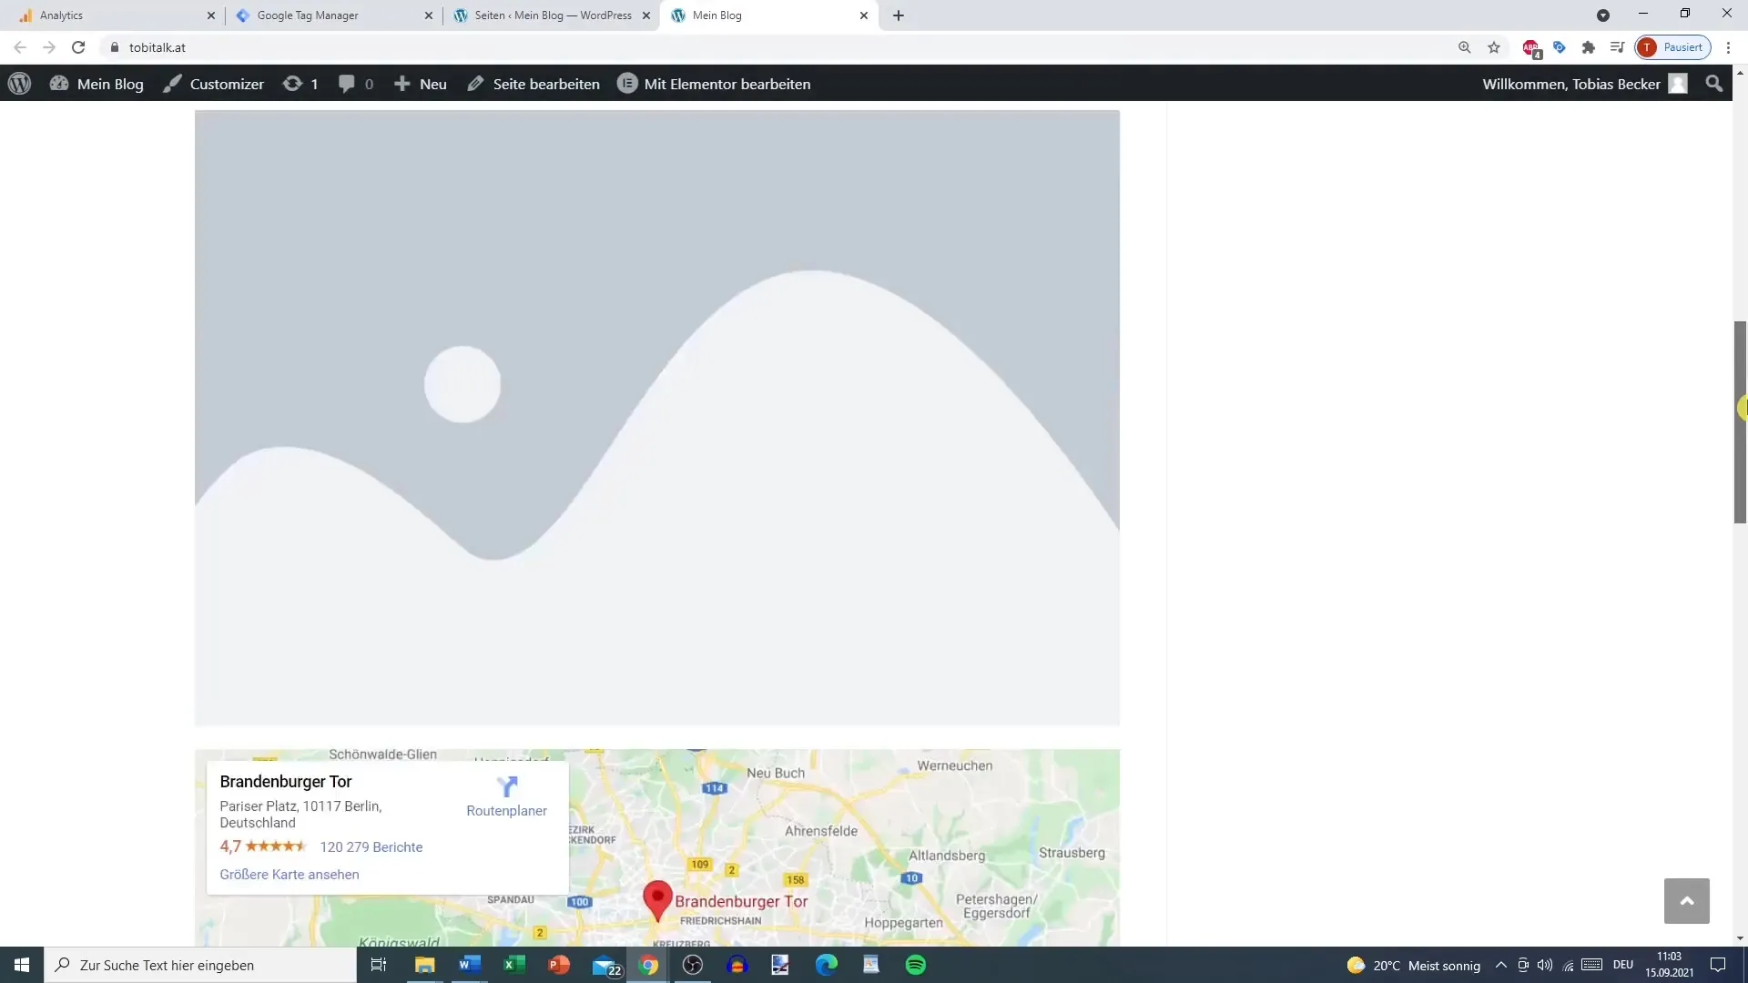Click Seite bearbeiten
Viewport: 1748px width, 983px height.
click(533, 84)
